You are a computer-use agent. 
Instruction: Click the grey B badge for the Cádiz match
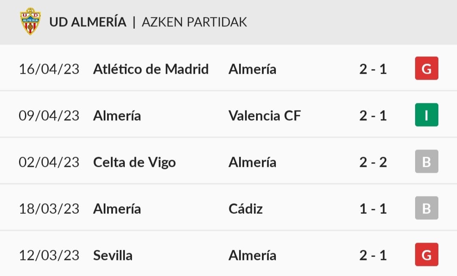427,208
